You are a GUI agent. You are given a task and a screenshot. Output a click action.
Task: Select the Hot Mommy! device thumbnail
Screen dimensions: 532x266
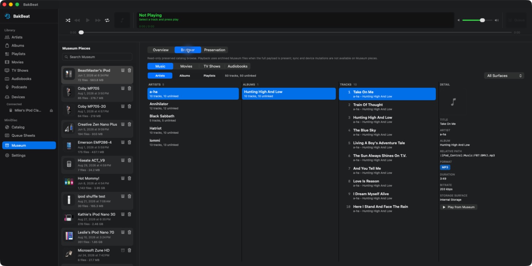[x=69, y=182]
